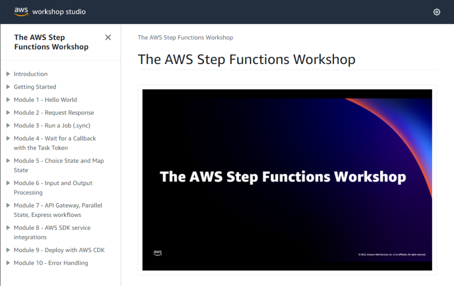Click the main page heading text
This screenshot has width=454, height=286.
tap(247, 59)
